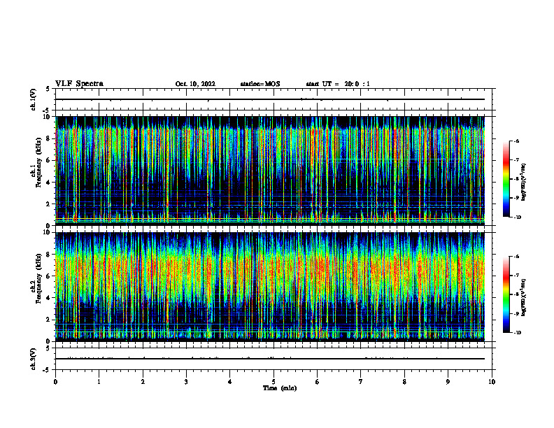Image resolution: width=554 pixels, height=428 pixels.
Task: Click time axis tick label "10"
Action: [492, 382]
